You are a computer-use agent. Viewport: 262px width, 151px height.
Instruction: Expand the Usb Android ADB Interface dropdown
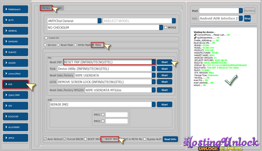240,18
